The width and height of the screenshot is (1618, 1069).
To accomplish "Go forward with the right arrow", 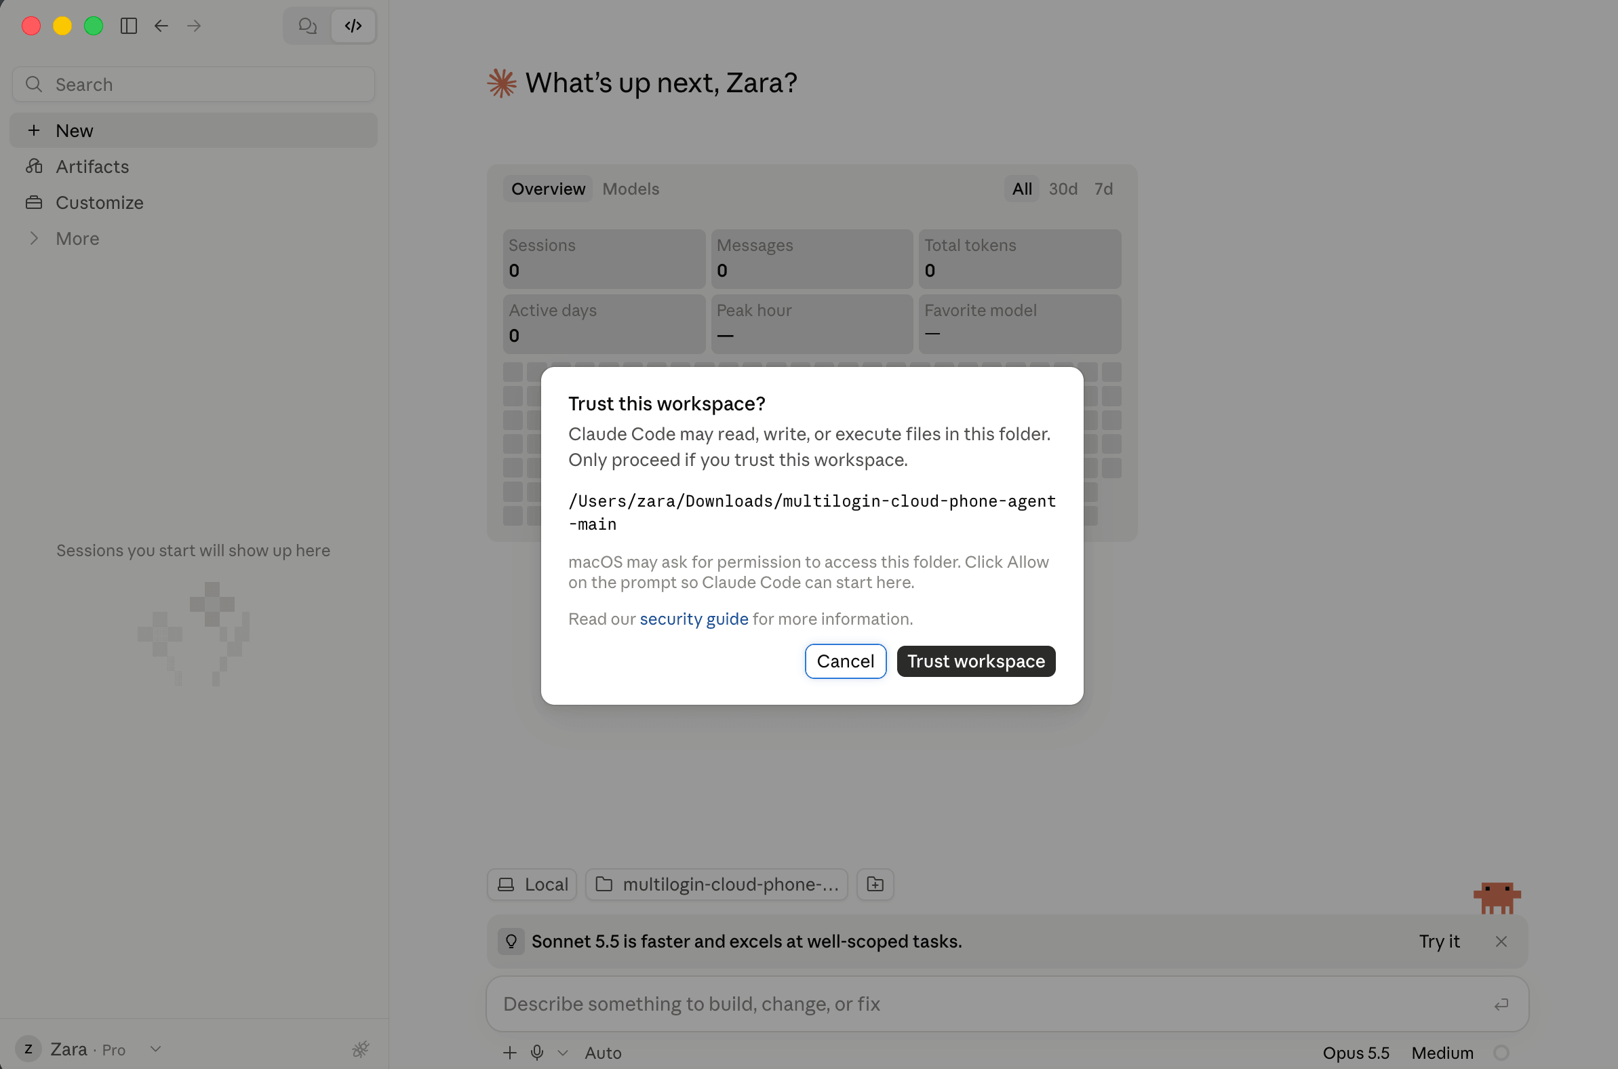I will (194, 26).
